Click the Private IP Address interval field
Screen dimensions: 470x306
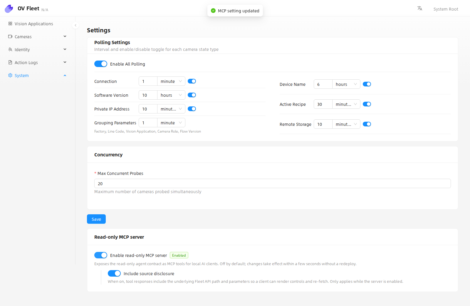(x=148, y=109)
